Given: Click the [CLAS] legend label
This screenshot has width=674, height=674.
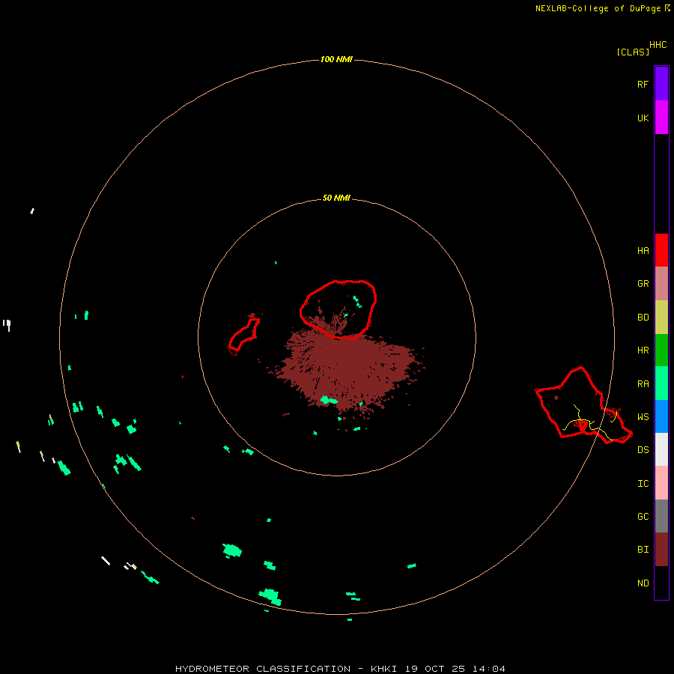Looking at the screenshot, I should pyautogui.click(x=633, y=52).
